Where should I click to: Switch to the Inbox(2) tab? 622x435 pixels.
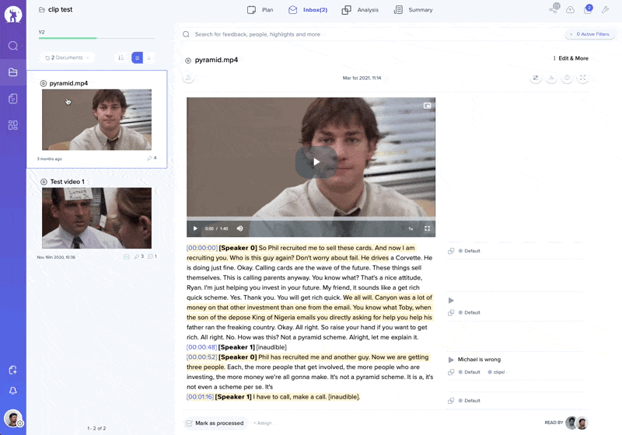pyautogui.click(x=308, y=10)
